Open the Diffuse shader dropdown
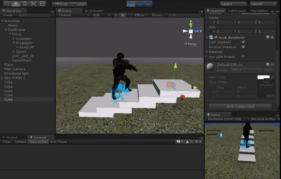 click(x=246, y=70)
